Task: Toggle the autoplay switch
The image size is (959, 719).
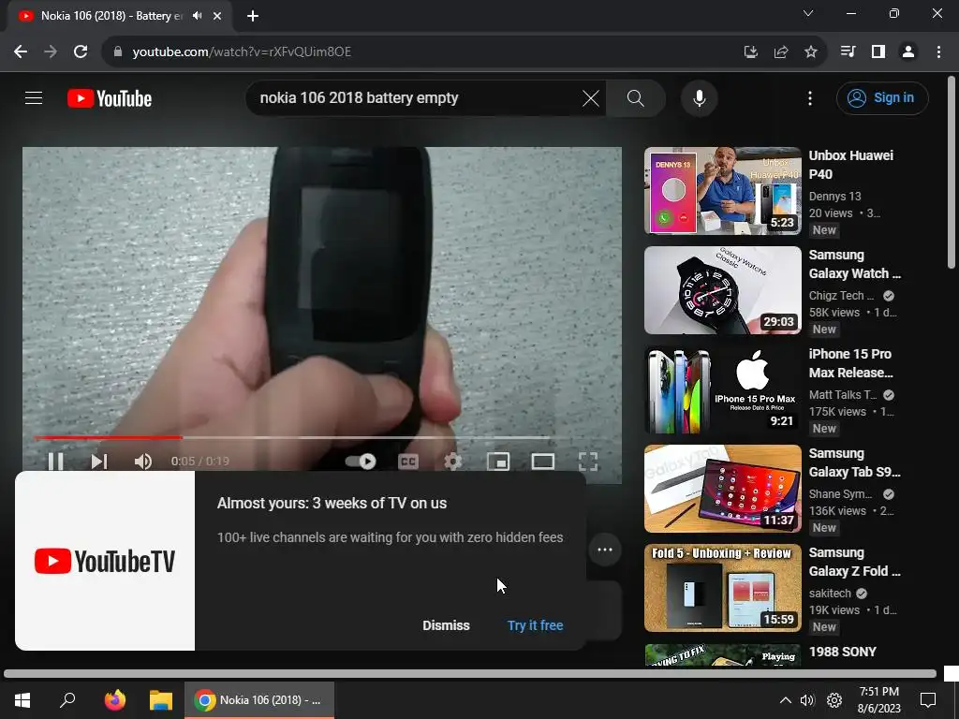Action: [x=361, y=461]
